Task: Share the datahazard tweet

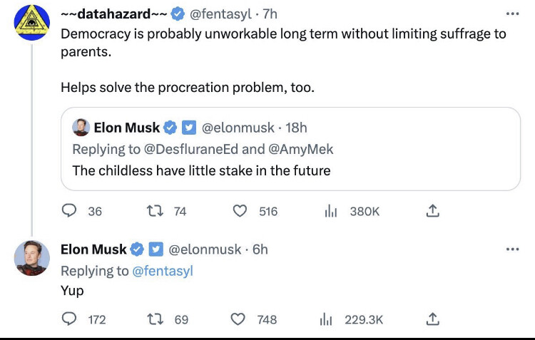Action: [x=432, y=211]
